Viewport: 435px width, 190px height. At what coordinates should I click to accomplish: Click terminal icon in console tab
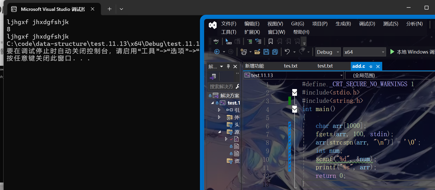point(14,9)
